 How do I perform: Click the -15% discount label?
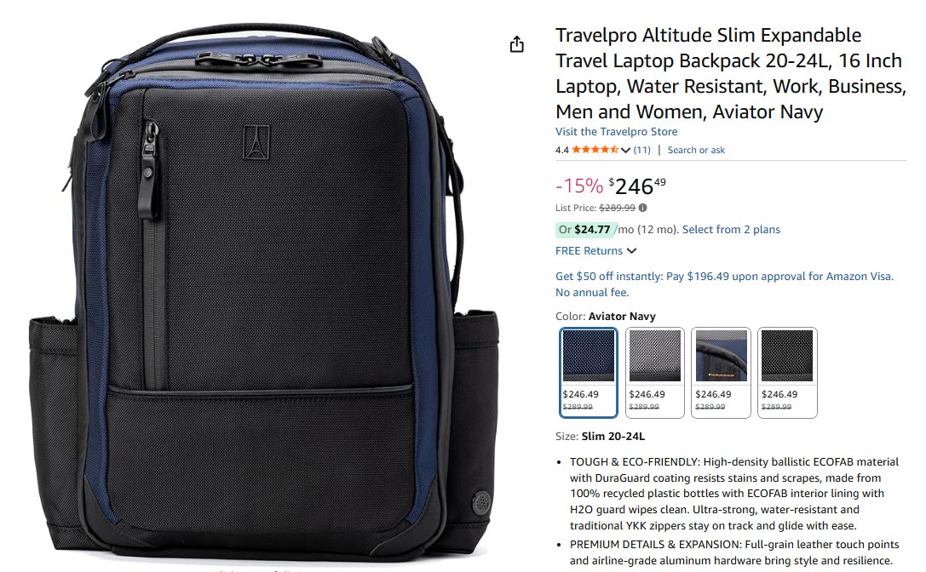click(x=578, y=186)
